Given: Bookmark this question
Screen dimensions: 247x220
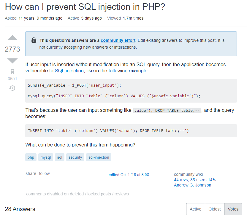Looking at the screenshot, I should point(12,71).
